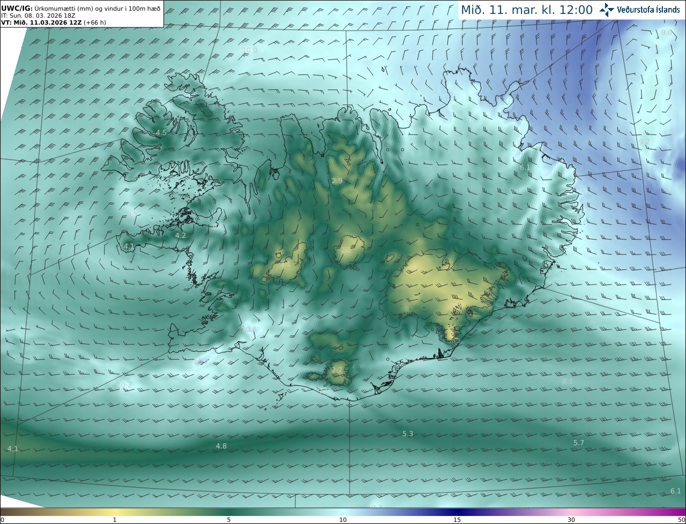Screen dimensions: 686x524
Task: Click the colorbar tick label 30
Action: coord(571,520)
